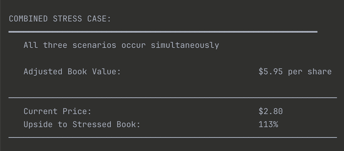This screenshot has height=151, width=344.
Task: Click the 'All three scenarios occur simultaneously' line
Action: 121,45
